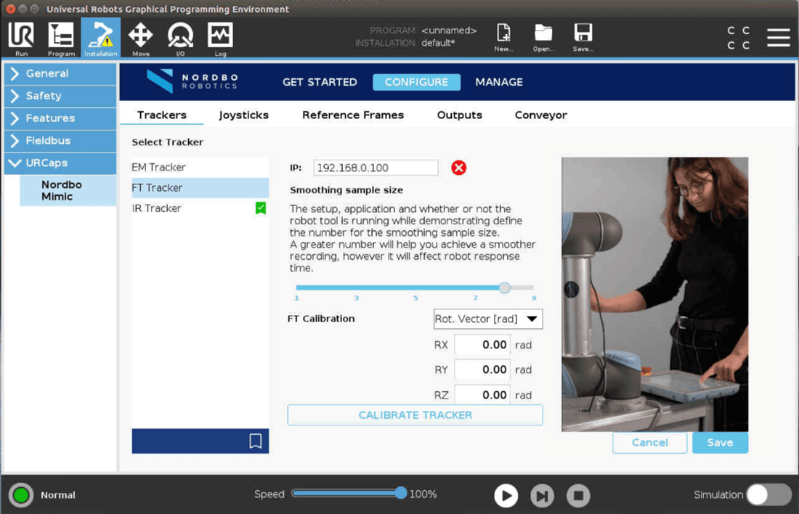Open the I/O screen icon
The width and height of the screenshot is (799, 514).
tap(180, 38)
